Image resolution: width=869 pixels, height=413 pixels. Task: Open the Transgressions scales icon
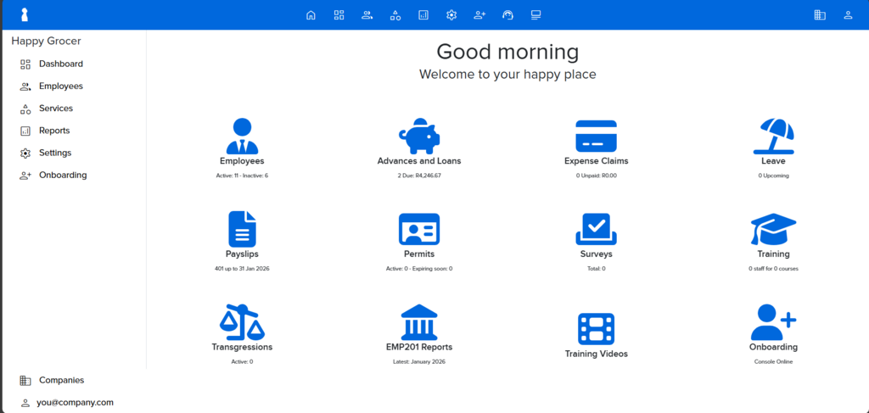(x=242, y=322)
